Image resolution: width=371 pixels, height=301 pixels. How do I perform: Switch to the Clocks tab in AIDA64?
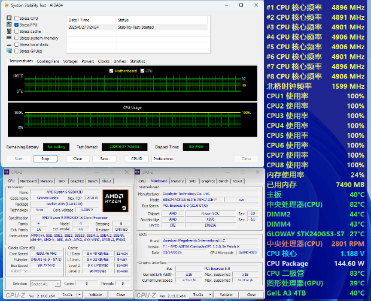(x=104, y=61)
